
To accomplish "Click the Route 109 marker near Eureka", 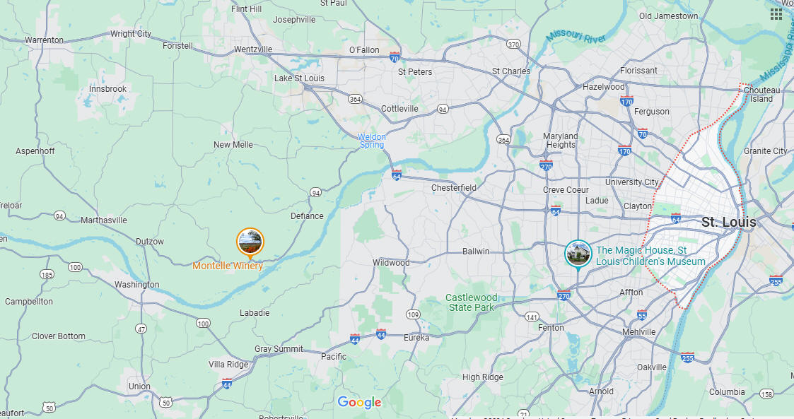I will pos(413,314).
